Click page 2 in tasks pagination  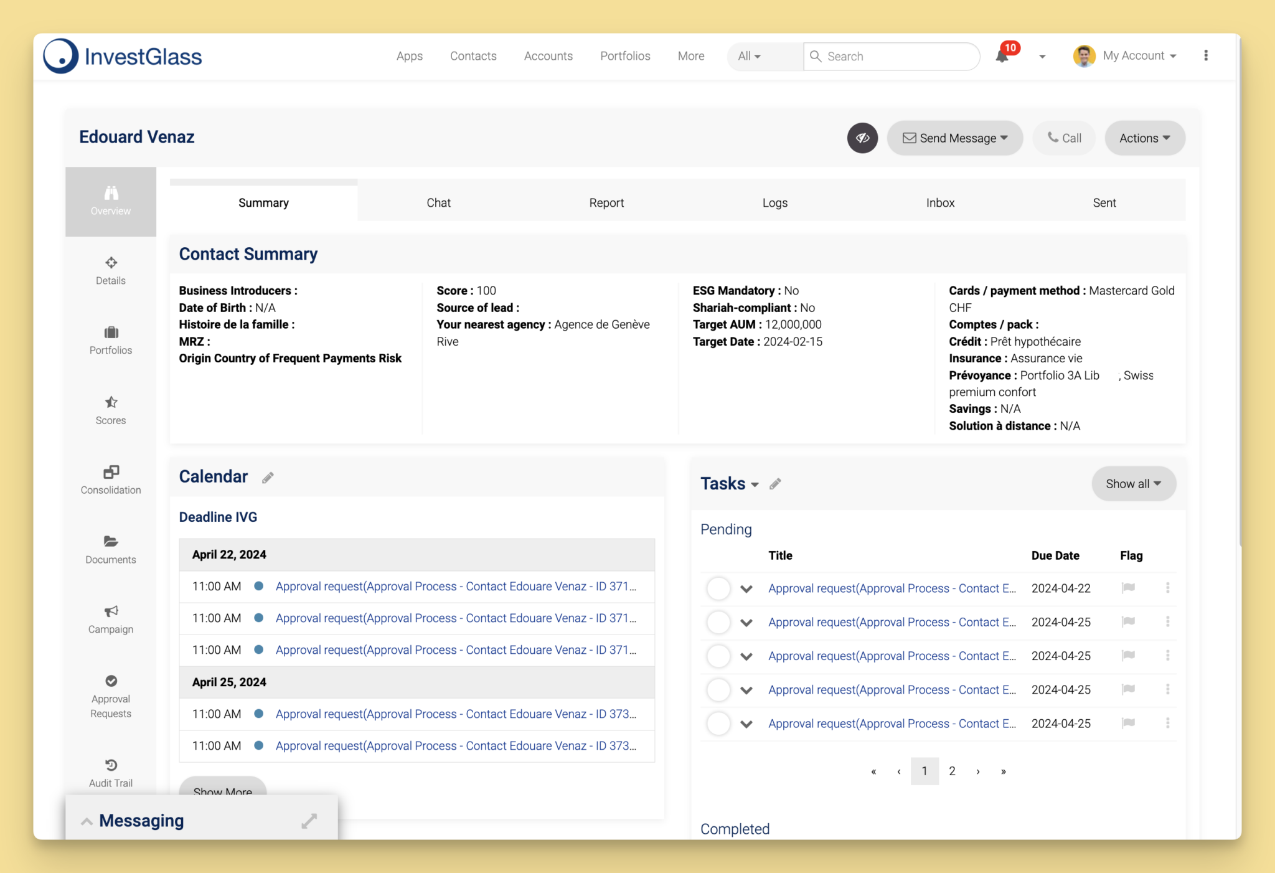(x=953, y=770)
